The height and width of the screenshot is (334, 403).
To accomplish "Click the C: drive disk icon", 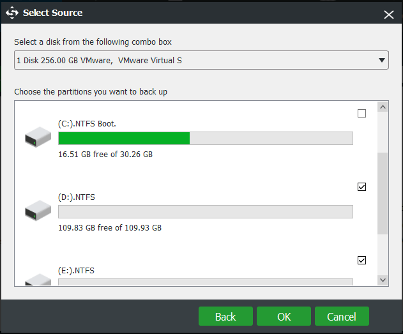I will pyautogui.click(x=38, y=137).
